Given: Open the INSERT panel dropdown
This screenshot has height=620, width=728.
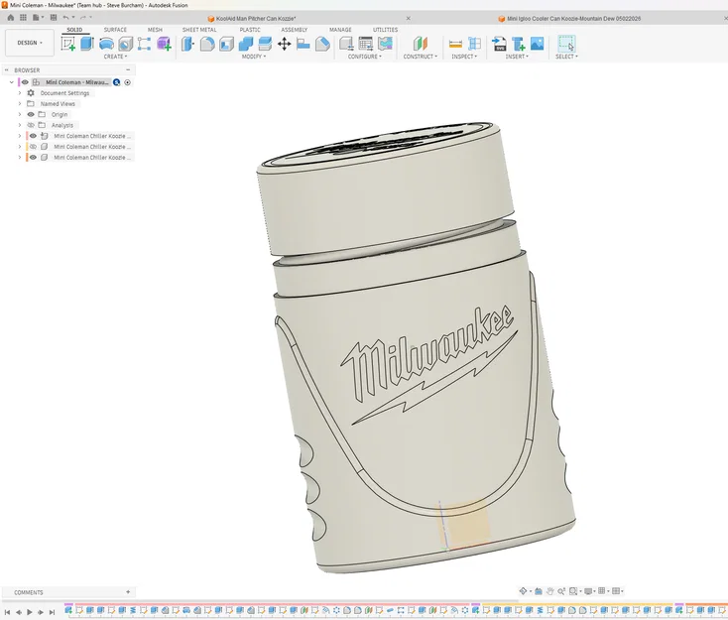Looking at the screenshot, I should [517, 57].
